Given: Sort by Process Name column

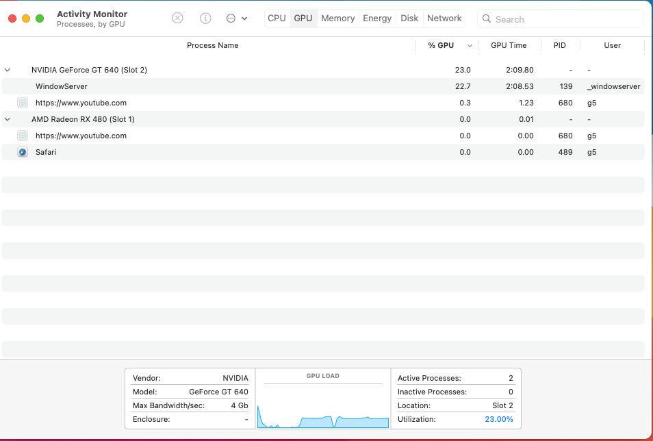Looking at the screenshot, I should [212, 45].
